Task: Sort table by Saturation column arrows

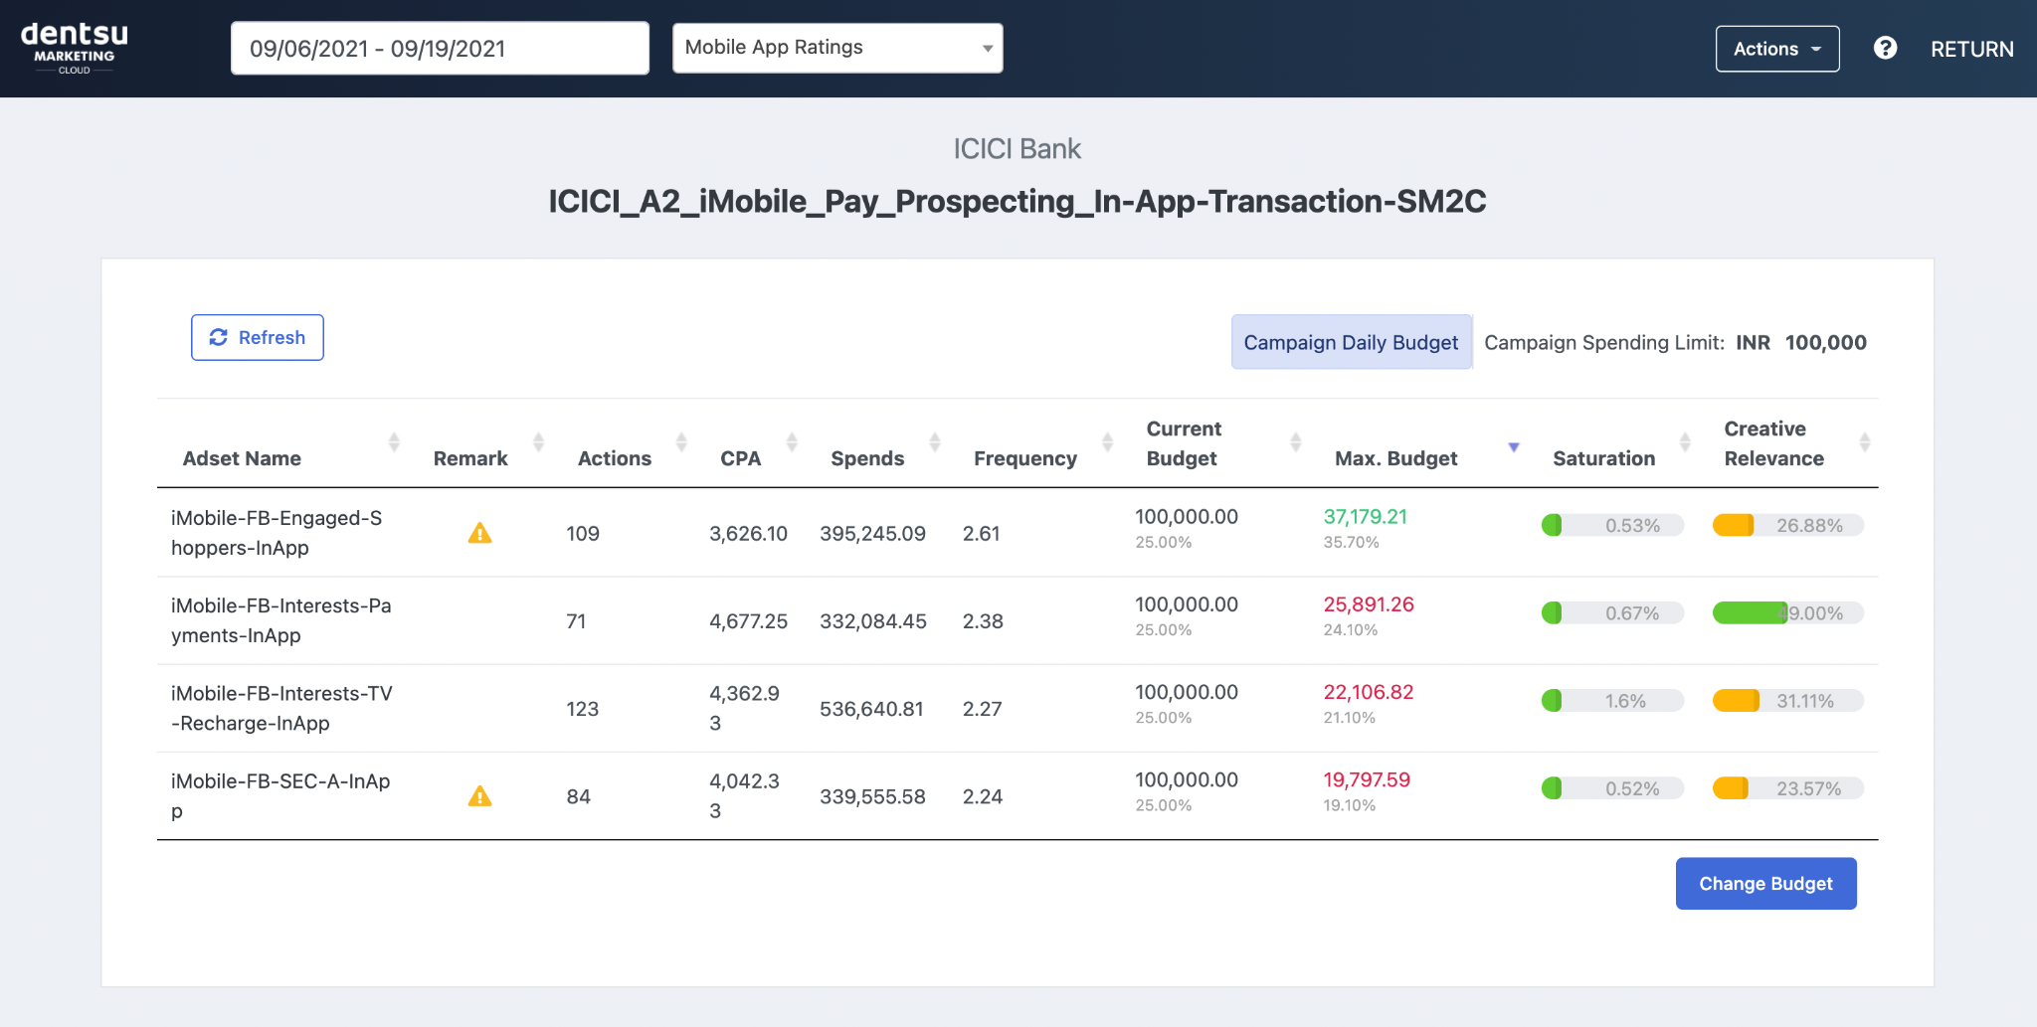Action: [x=1685, y=442]
